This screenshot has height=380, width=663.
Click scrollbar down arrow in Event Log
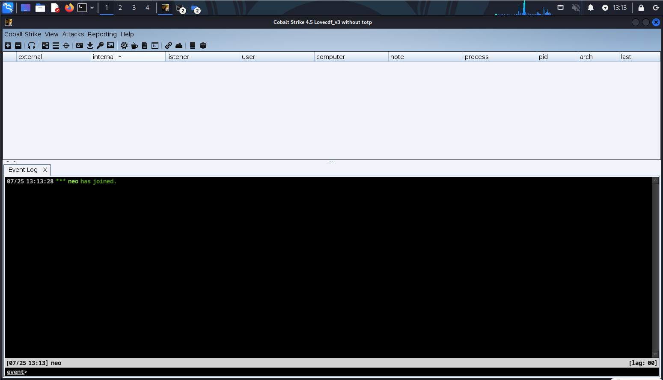(x=655, y=354)
